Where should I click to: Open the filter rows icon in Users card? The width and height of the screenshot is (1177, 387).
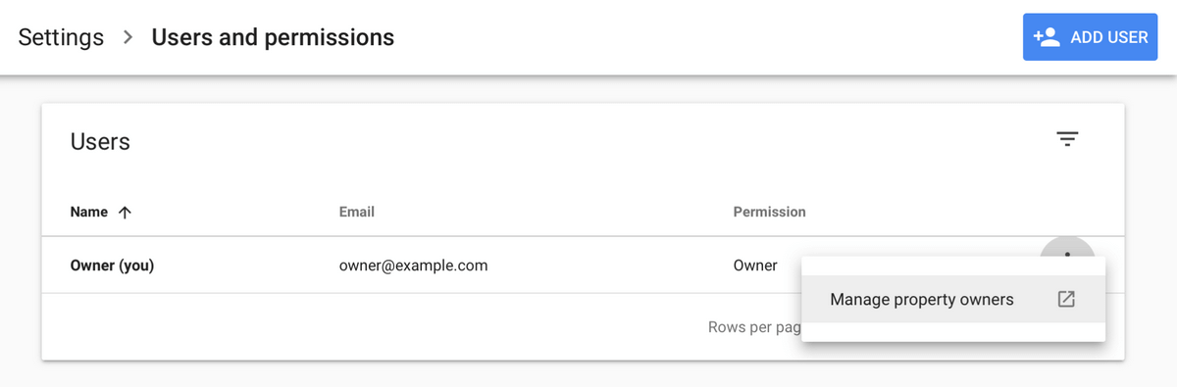1067,140
